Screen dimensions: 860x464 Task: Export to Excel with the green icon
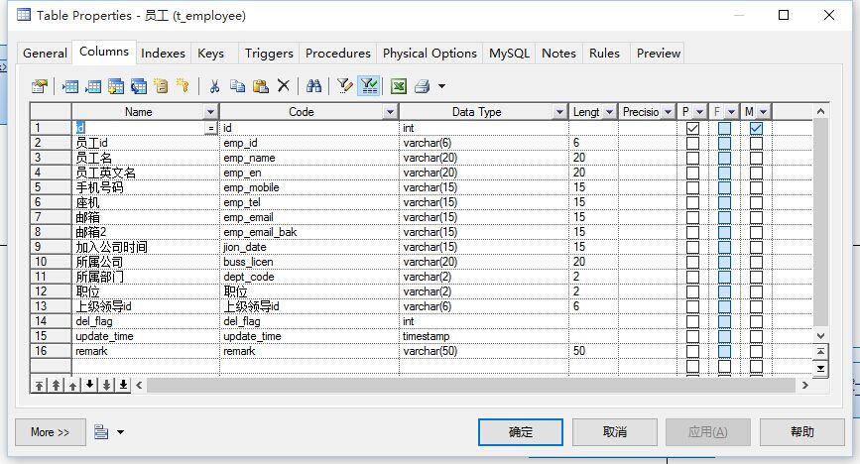(x=398, y=86)
